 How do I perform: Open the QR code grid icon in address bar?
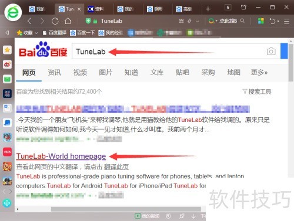(x=181, y=21)
